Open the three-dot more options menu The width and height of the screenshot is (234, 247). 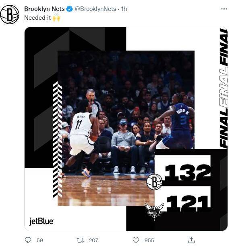coord(224,9)
